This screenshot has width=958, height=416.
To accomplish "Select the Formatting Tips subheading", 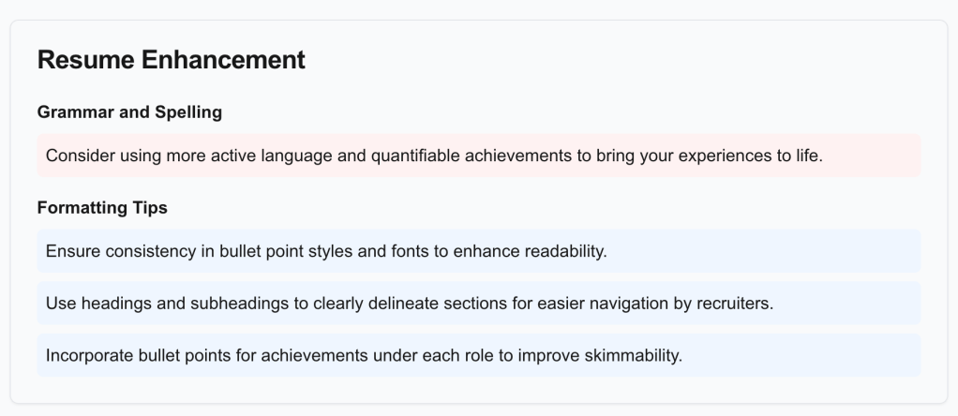I will 102,208.
